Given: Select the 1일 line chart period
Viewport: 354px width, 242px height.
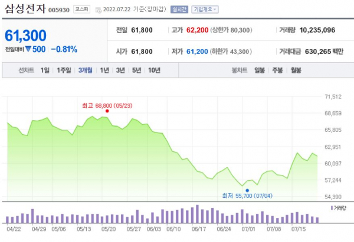Looking at the screenshot, I should tap(45, 70).
